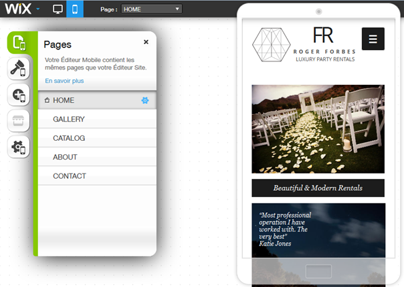404x287 pixels.
Task: Click the 'Pages' panel heading
Action: [x=58, y=45]
